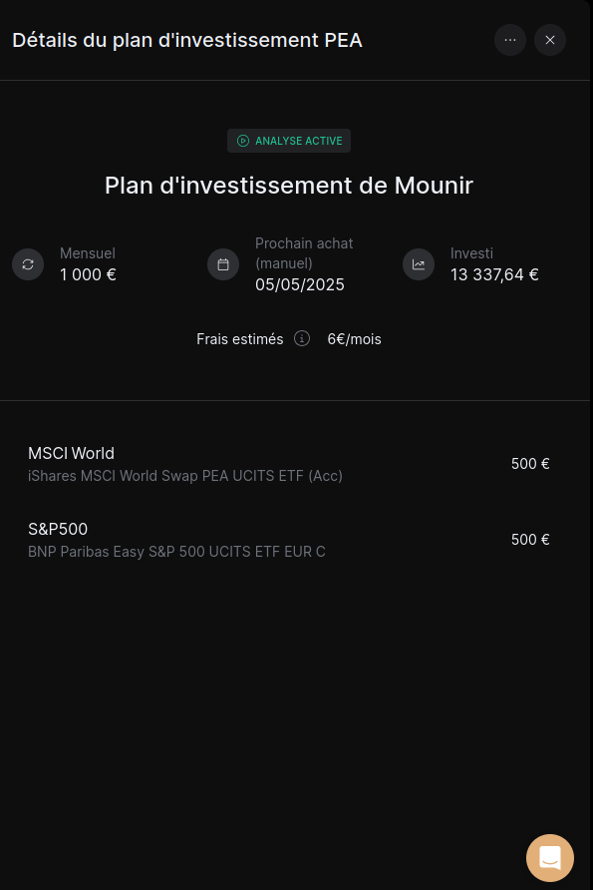Click the BNP Paribas Easy S&P 500 ETF name
This screenshot has height=890, width=593.
coord(176,552)
